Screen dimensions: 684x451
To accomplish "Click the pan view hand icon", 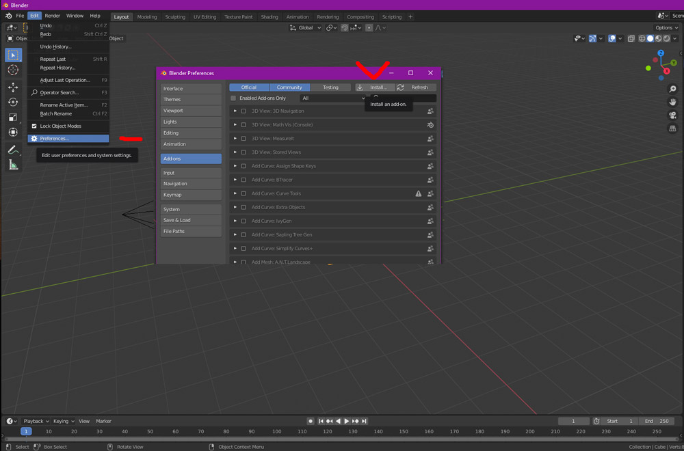I will coord(672,102).
